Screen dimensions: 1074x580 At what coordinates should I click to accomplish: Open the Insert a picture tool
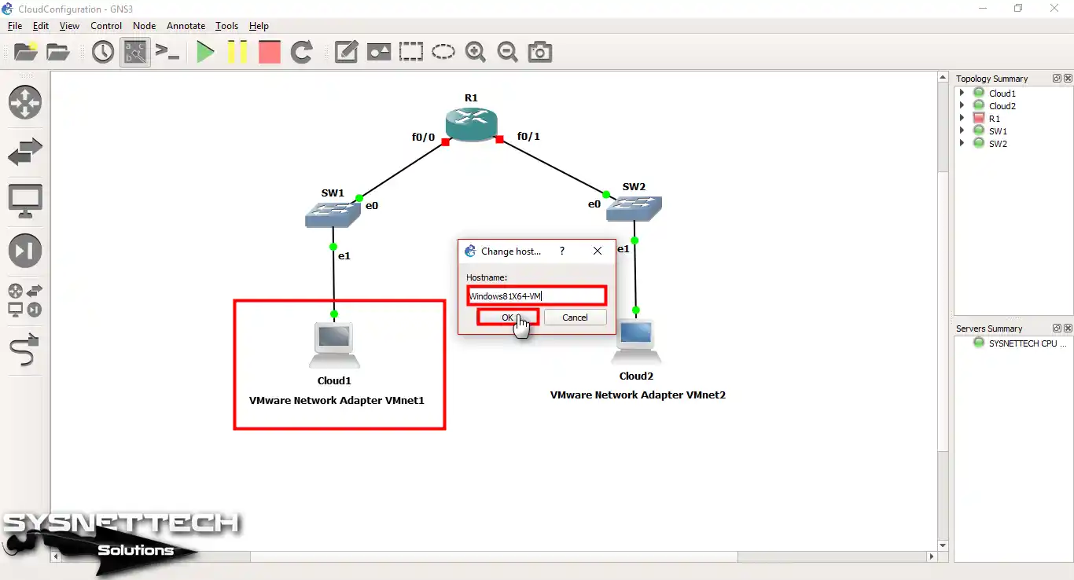[378, 52]
